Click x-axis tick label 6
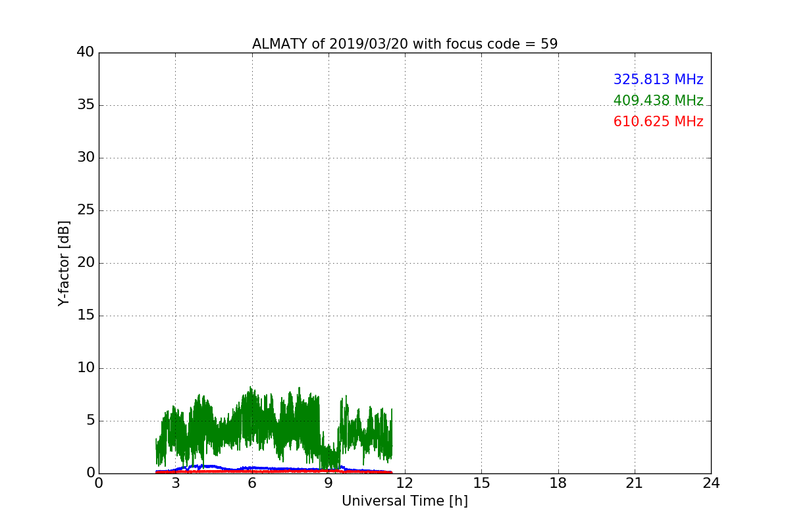This screenshot has width=790, height=526. [x=251, y=483]
